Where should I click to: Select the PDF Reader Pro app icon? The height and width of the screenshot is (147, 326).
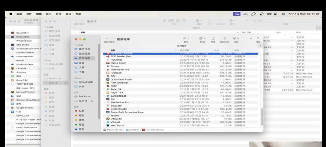[108, 57]
